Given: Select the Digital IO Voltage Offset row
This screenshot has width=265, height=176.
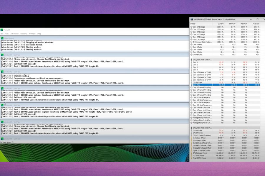Looking at the screenshot, I should 225,150.
